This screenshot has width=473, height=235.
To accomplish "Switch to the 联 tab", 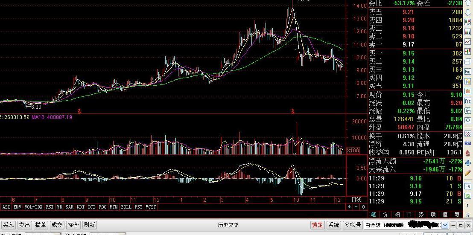I will pos(433,215).
